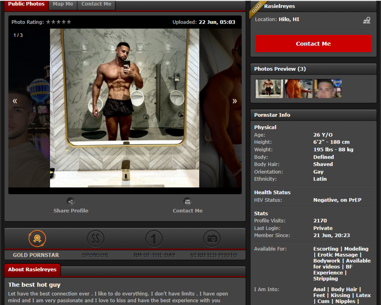
Task: Open the first preview thumbnail
Action: coord(269,89)
